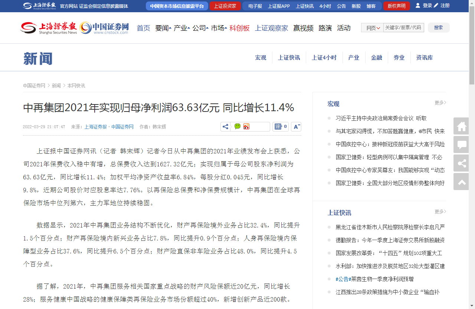
Task: Click the keyword/stock code search field
Action: click(403, 27)
